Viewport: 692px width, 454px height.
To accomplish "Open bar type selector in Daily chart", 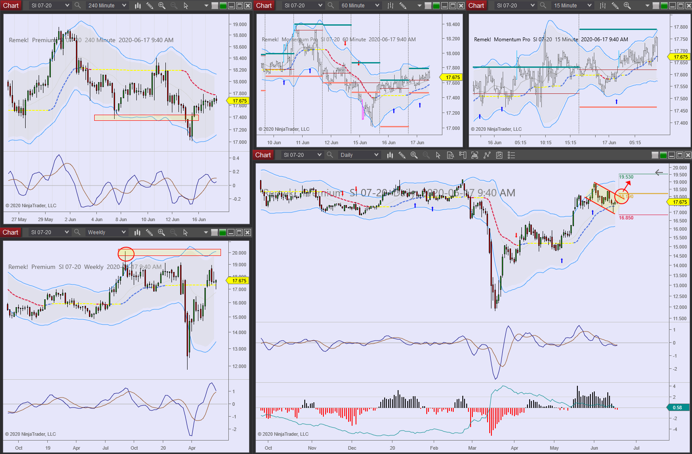I will [x=390, y=155].
